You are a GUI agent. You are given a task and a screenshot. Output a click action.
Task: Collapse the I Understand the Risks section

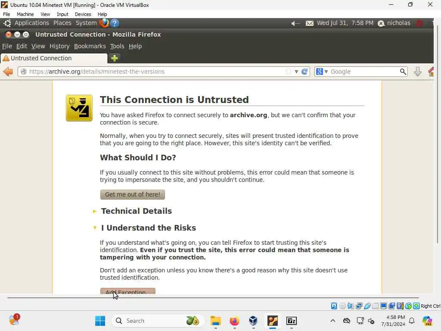144,228
